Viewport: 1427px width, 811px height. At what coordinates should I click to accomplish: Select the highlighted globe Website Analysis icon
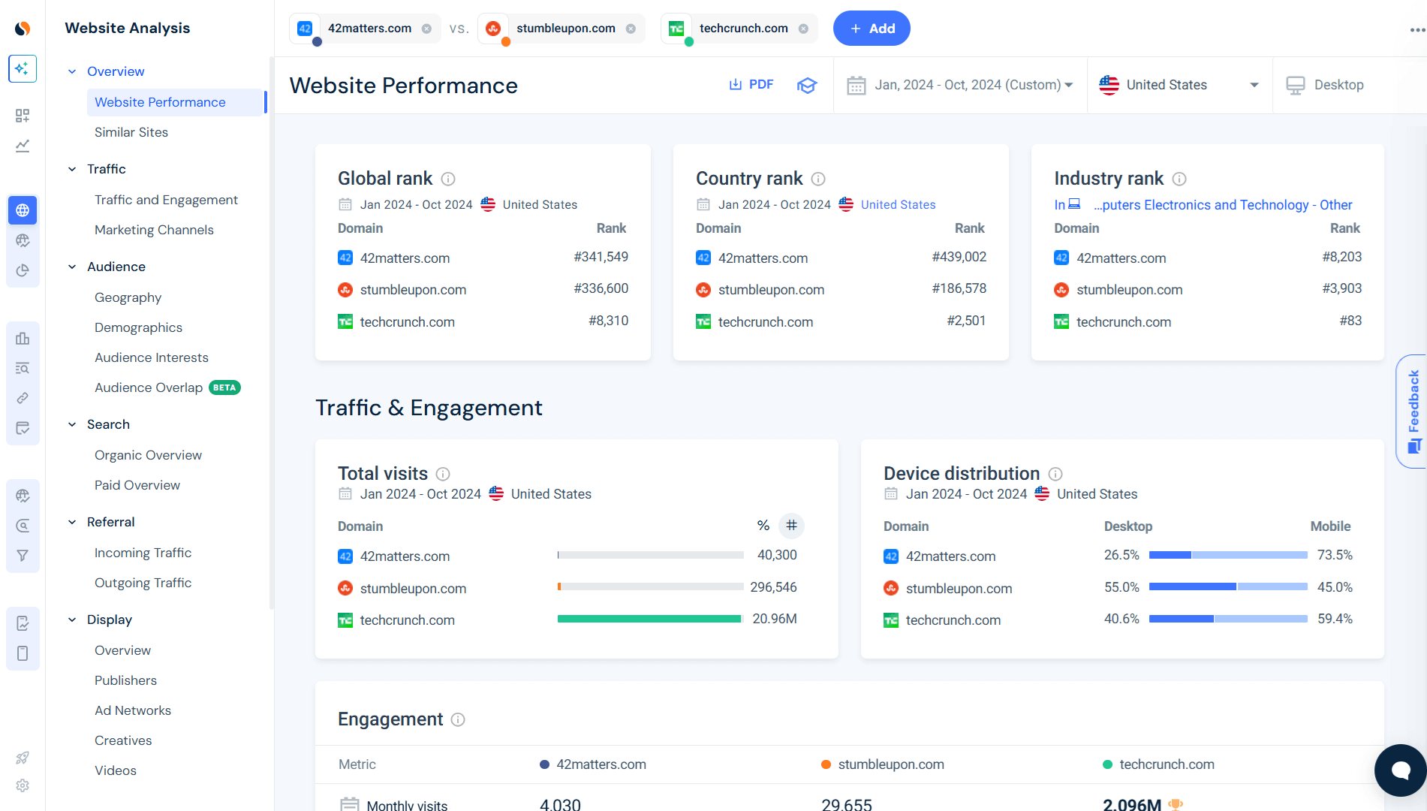(x=23, y=210)
